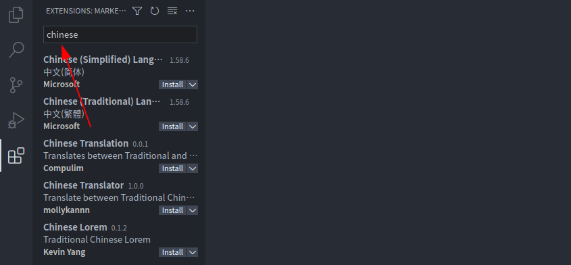The width and height of the screenshot is (571, 265).
Task: Filter extensions with the funnel icon
Action: point(137,11)
